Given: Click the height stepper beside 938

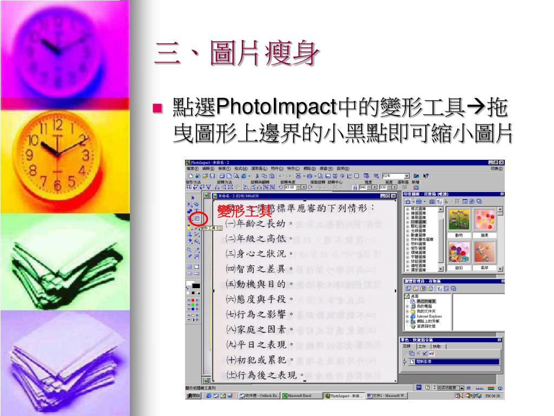Looking at the screenshot, I should pyautogui.click(x=390, y=187).
